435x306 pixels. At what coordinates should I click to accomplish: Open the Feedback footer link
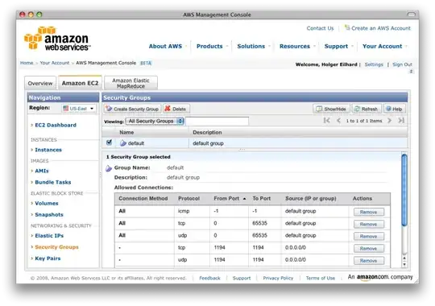[x=209, y=279]
